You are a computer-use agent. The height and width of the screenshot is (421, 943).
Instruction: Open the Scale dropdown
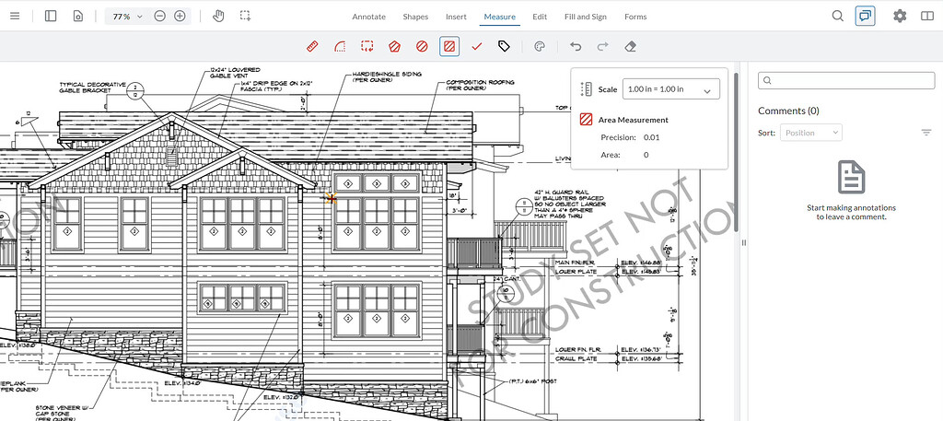tap(670, 89)
